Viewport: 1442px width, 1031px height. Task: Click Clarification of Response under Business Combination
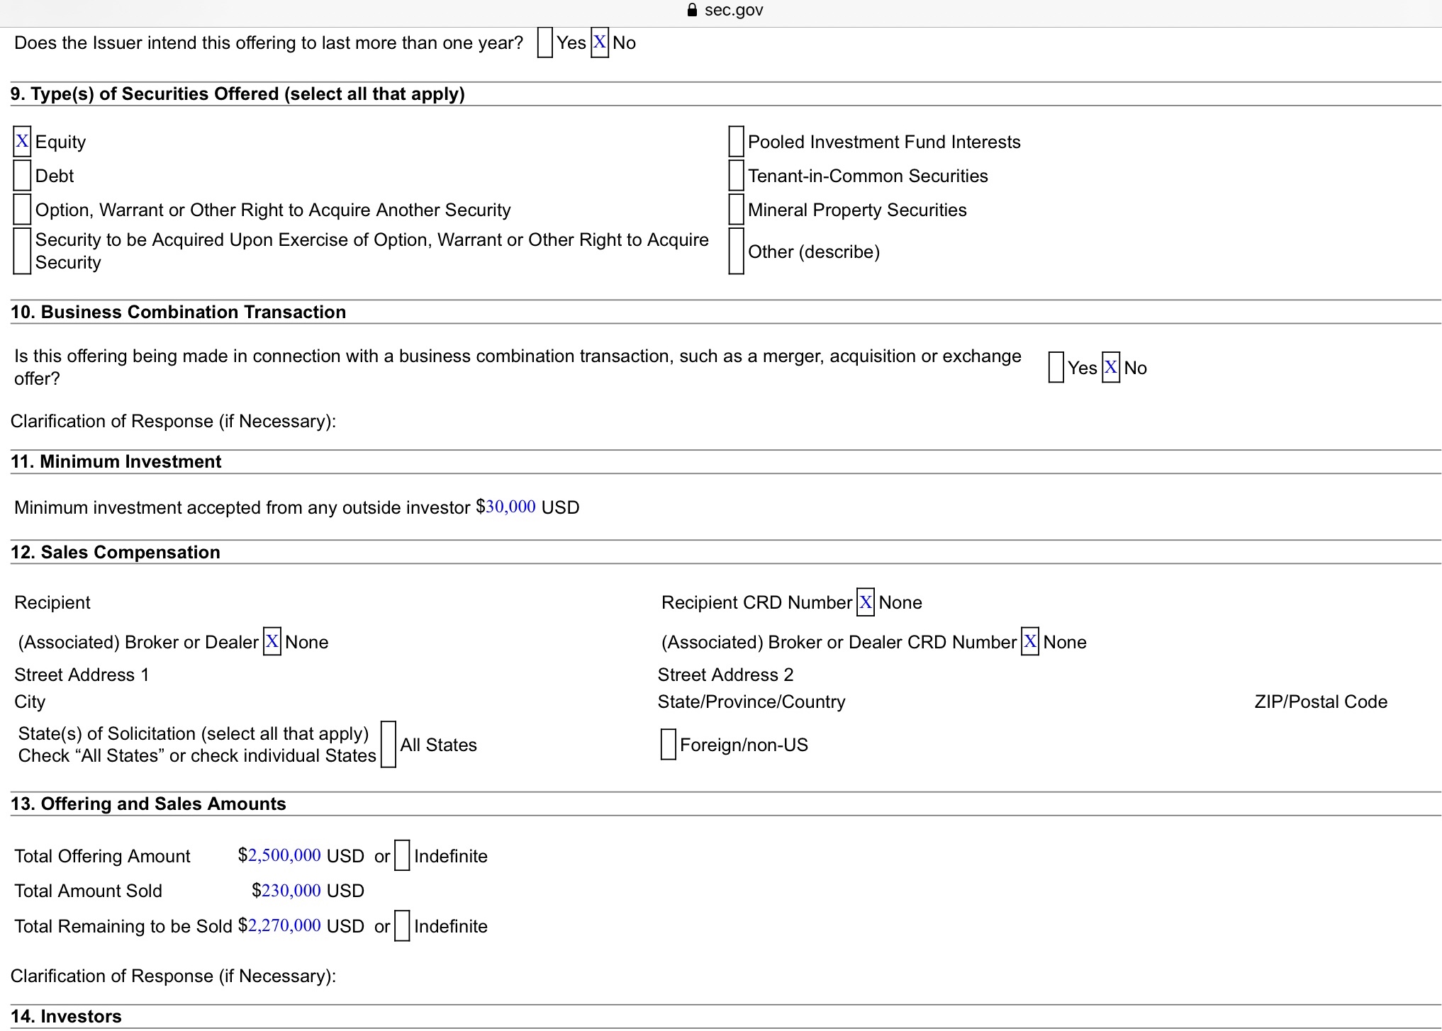(174, 421)
